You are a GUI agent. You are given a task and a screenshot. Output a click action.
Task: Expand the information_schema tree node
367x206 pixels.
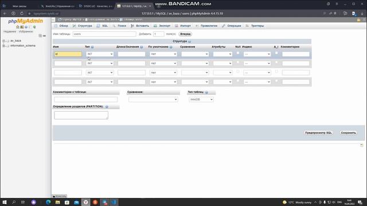tap(4, 46)
